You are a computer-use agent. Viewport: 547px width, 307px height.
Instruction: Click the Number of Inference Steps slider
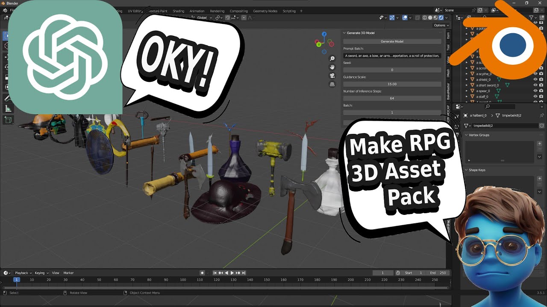coord(392,98)
